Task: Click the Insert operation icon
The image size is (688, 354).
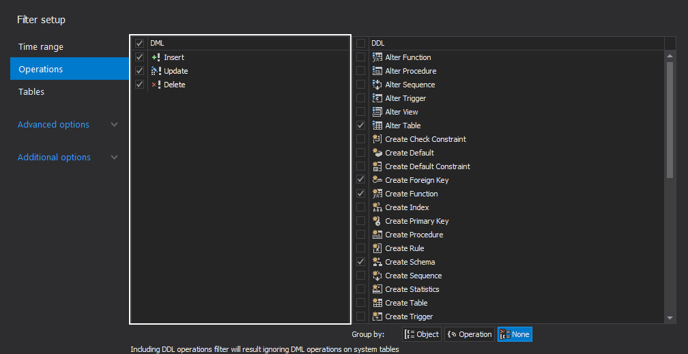Action: click(156, 57)
